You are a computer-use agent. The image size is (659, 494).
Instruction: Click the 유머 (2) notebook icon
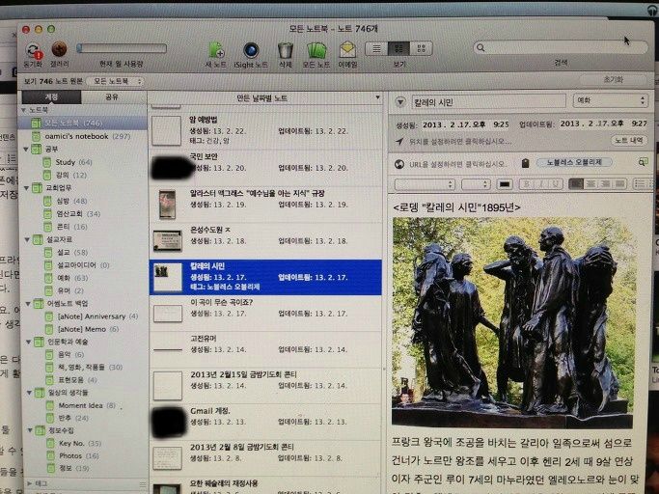(49, 290)
